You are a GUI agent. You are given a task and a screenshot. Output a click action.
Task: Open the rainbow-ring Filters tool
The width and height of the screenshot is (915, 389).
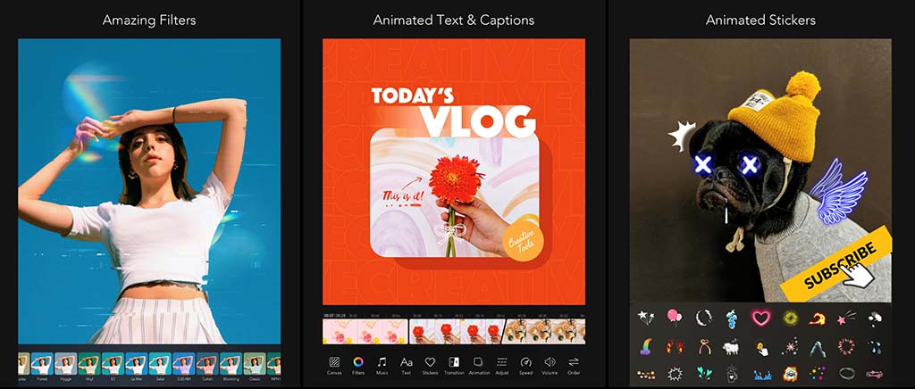click(x=358, y=365)
